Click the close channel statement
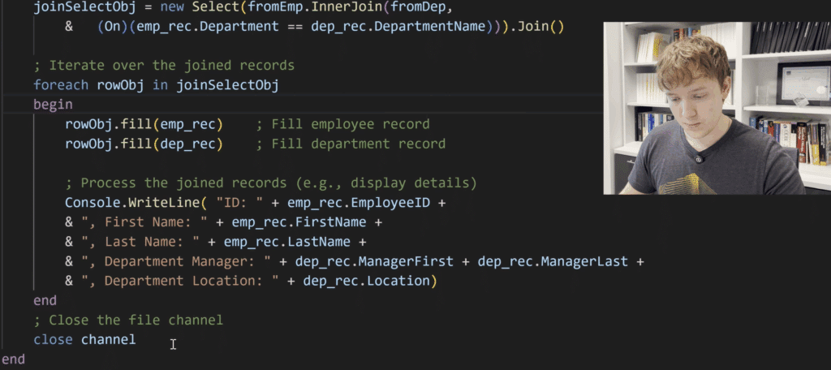831x370 pixels. click(x=84, y=339)
